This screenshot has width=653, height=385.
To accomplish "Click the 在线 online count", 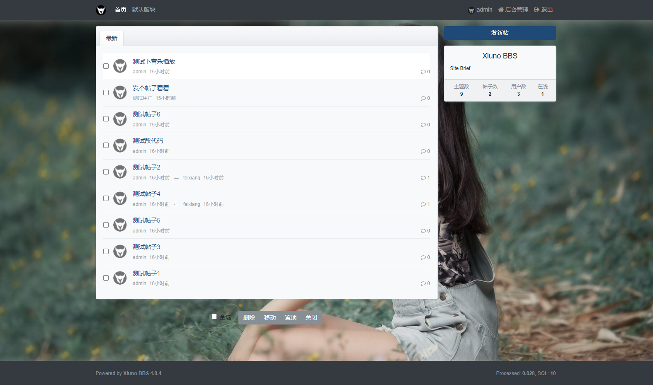I will (543, 90).
